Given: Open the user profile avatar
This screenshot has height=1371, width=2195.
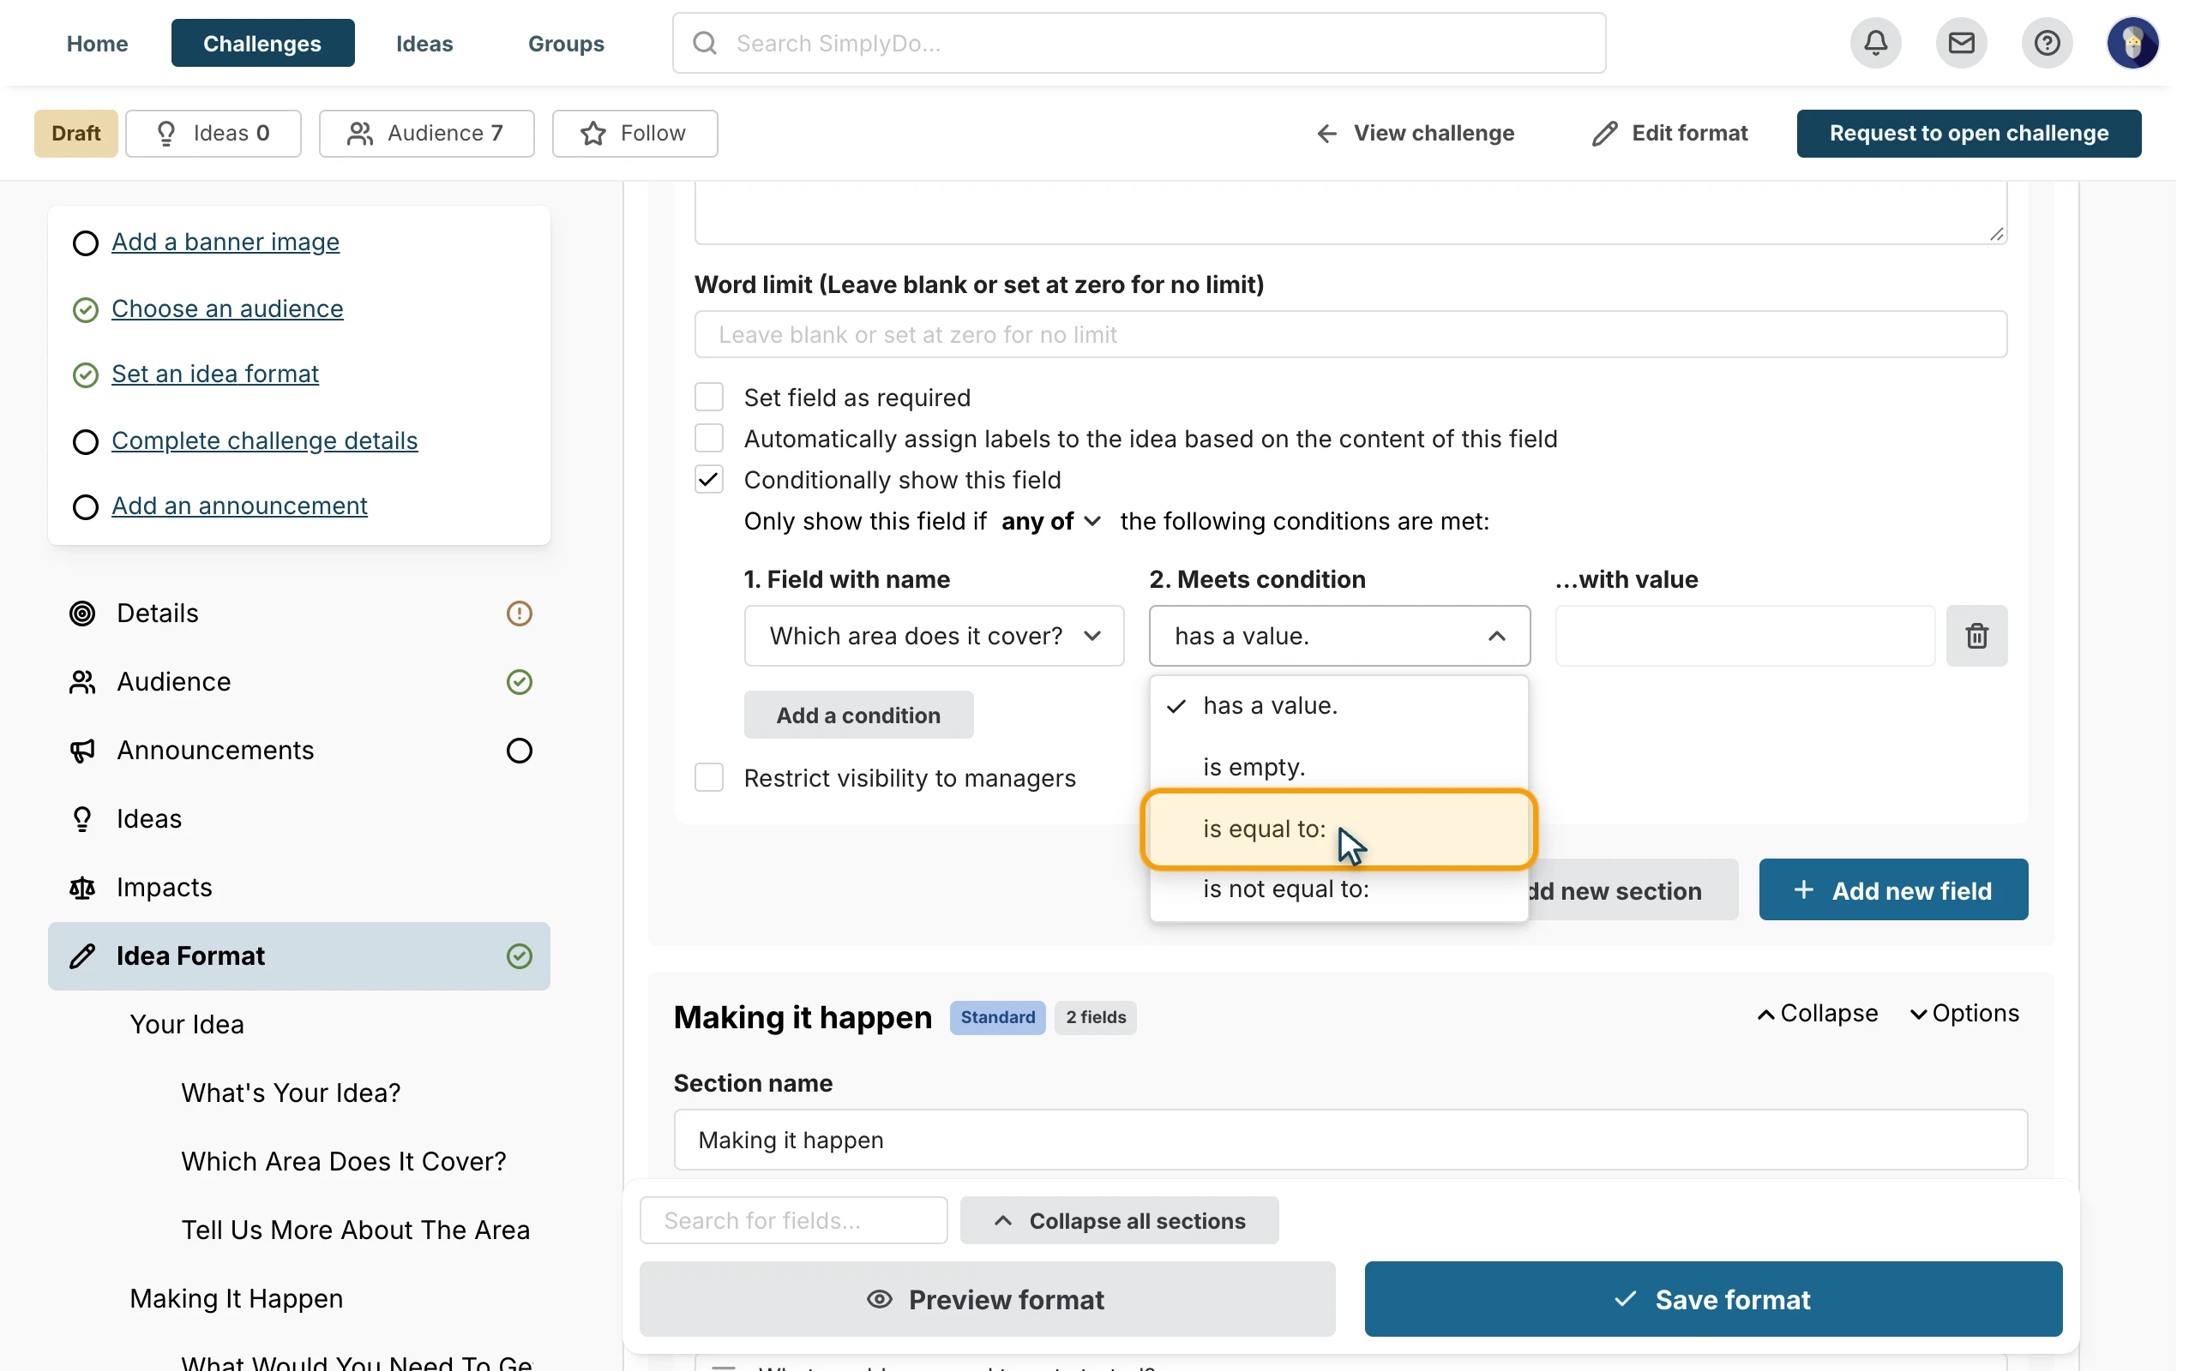Looking at the screenshot, I should point(2132,43).
